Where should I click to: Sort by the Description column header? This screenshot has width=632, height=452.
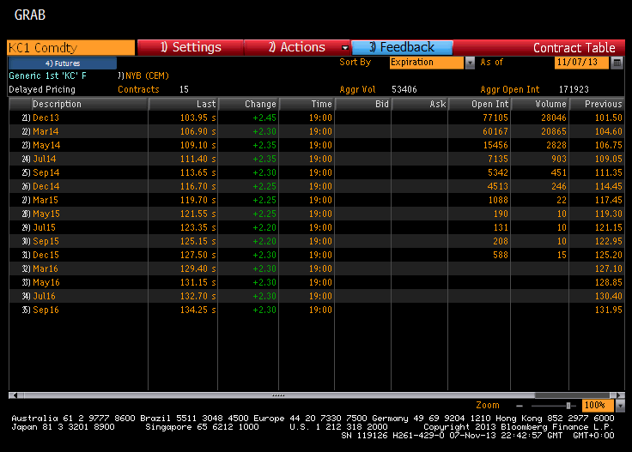(x=89, y=105)
